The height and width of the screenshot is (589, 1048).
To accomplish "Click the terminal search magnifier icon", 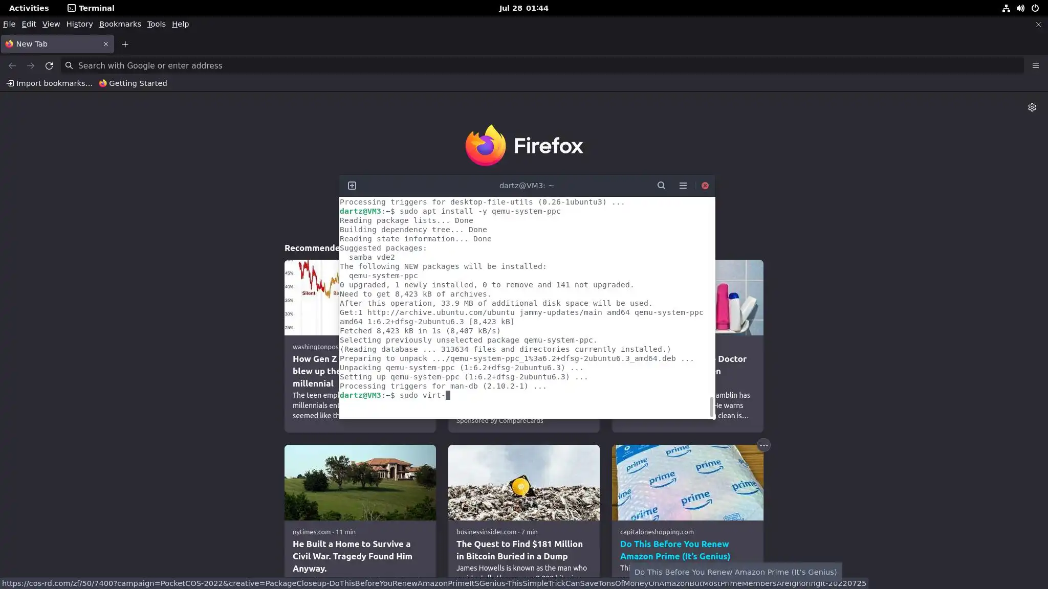I will coord(661,186).
